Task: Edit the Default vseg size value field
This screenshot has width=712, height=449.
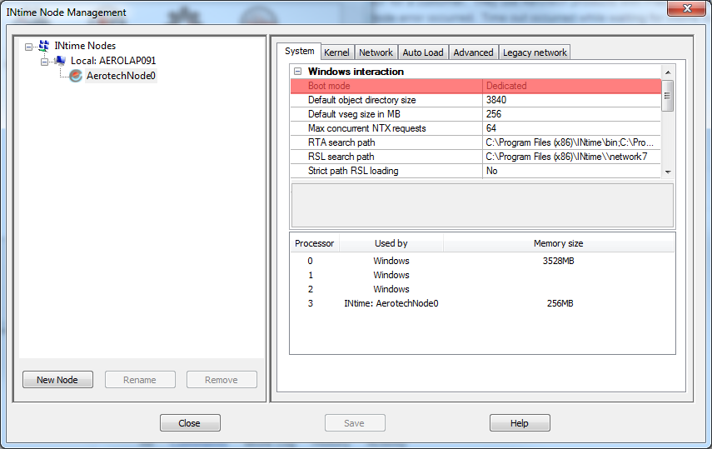Action: (x=571, y=114)
